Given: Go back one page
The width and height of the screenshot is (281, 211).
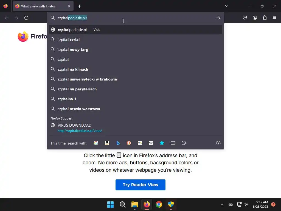Looking at the screenshot, I should (x=7, y=18).
